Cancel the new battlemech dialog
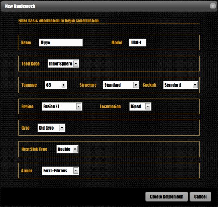 coord(200,197)
